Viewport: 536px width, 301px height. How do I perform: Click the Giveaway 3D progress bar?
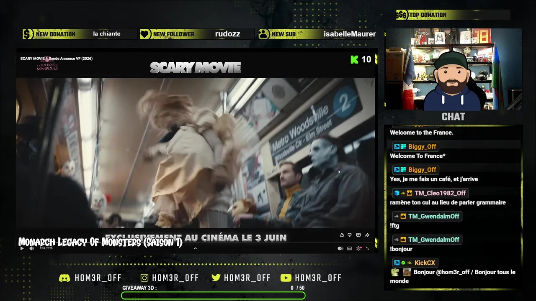pyautogui.click(x=213, y=296)
